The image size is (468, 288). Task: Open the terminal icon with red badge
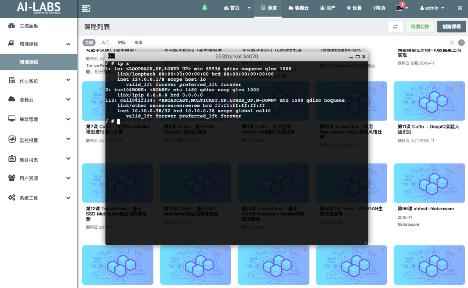(399, 8)
